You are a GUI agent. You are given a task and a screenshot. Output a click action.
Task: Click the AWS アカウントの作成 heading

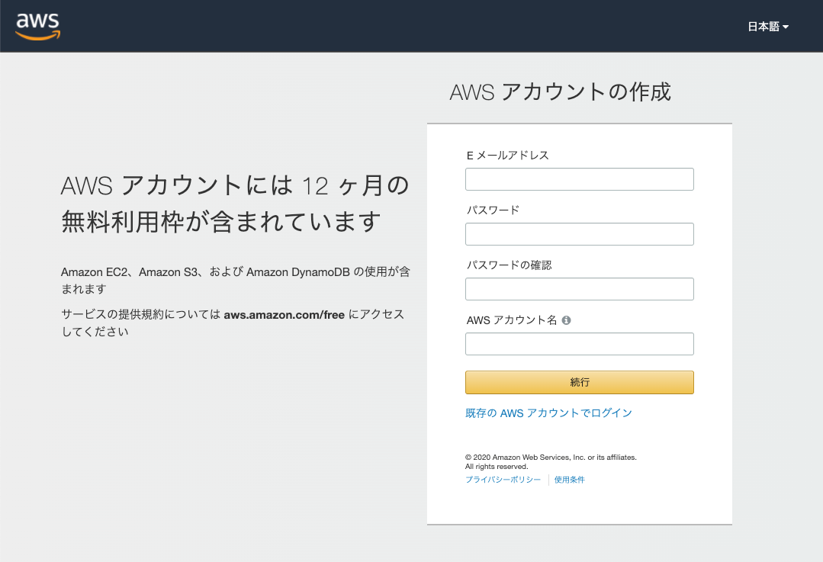point(560,92)
